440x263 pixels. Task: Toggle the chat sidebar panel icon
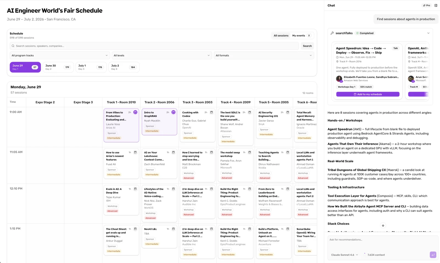point(436,5)
